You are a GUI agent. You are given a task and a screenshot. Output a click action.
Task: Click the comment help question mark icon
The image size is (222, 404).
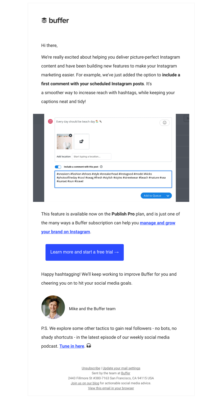click(x=101, y=167)
